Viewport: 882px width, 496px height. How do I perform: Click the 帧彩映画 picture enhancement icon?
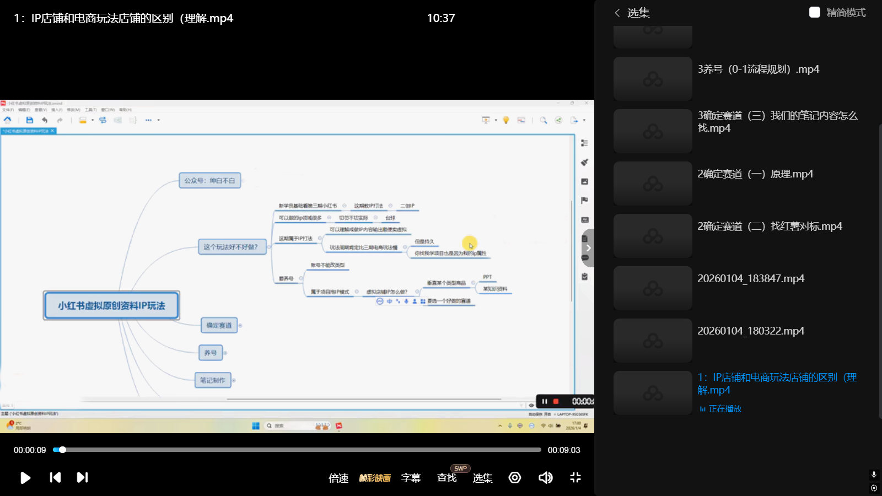coord(375,478)
